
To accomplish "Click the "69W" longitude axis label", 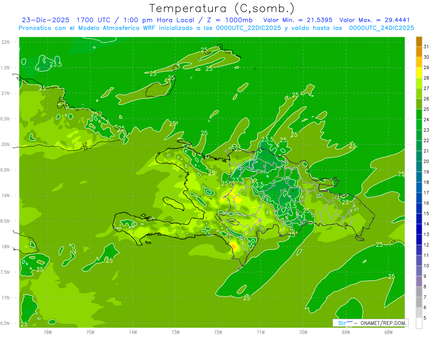I will [346, 332].
